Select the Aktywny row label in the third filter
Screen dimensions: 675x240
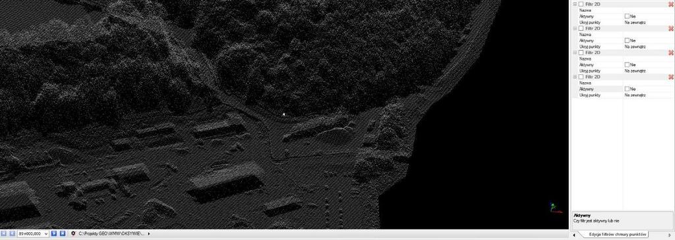pyautogui.click(x=586, y=65)
